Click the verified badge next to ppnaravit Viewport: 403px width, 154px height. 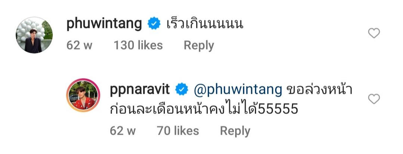(182, 89)
